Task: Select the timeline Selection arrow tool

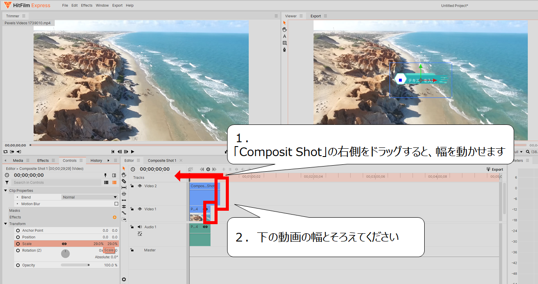Action: (124, 168)
